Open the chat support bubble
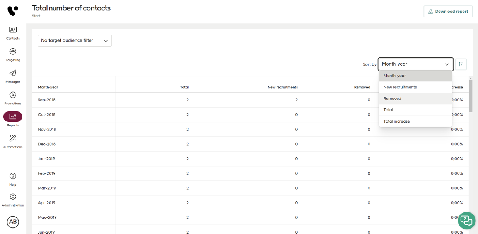 [x=466, y=220]
